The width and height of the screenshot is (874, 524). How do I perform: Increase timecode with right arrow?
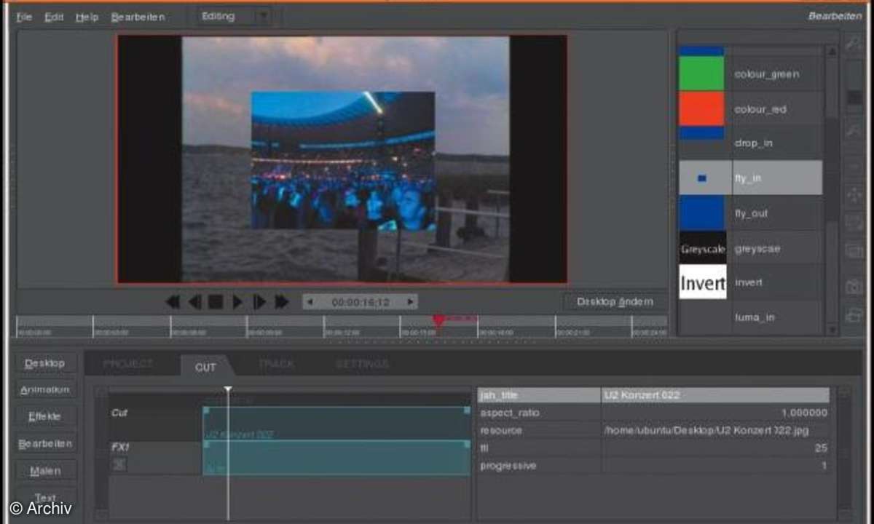point(411,301)
